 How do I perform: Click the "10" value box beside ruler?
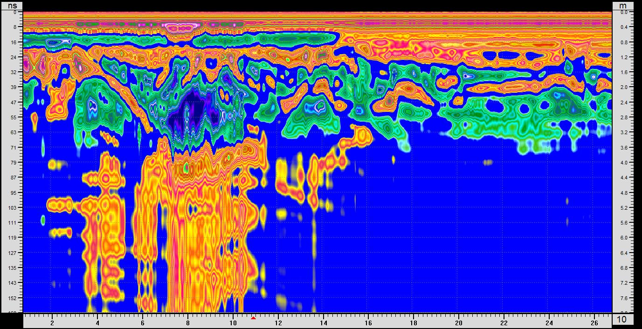click(x=622, y=320)
